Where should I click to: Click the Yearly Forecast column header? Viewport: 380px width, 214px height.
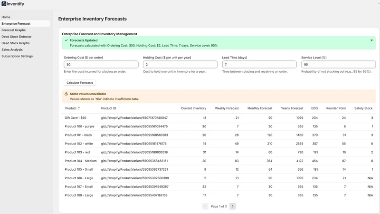(292, 108)
